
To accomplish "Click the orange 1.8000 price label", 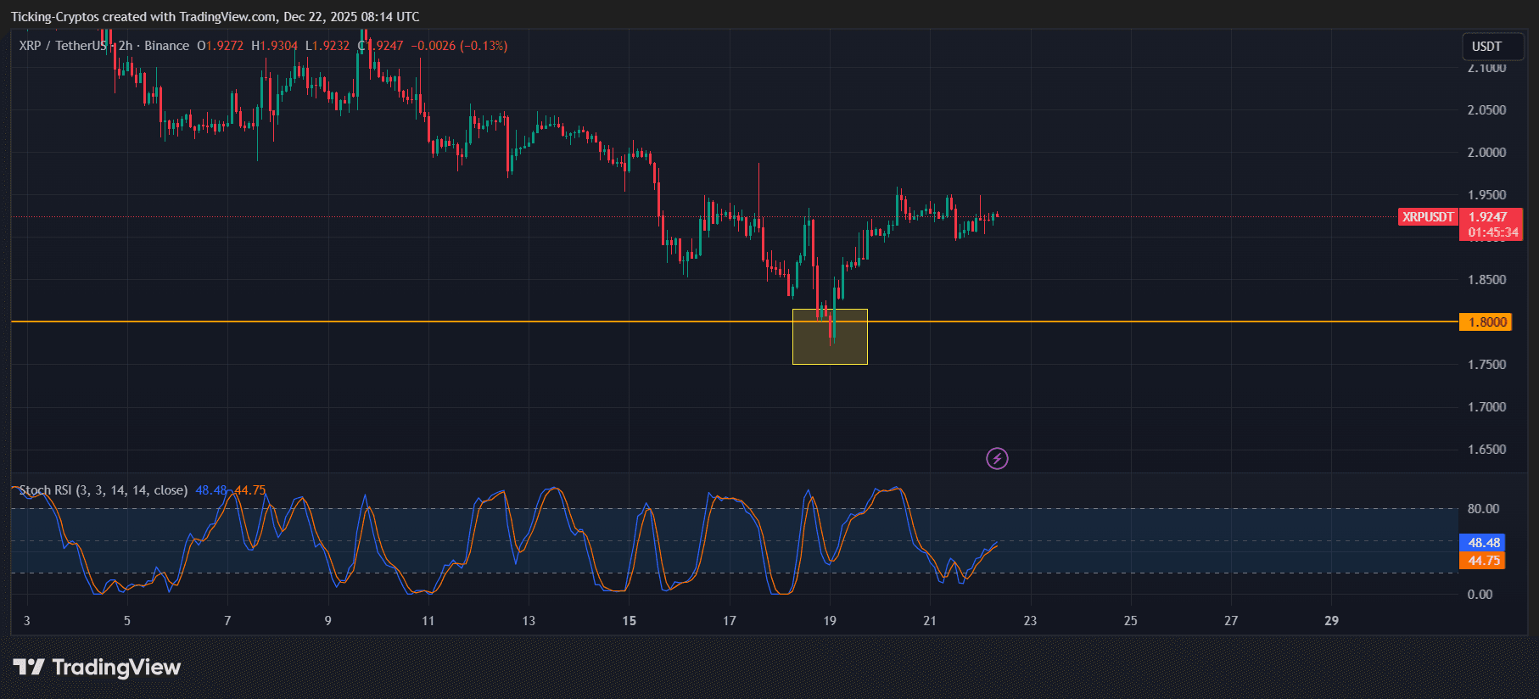I will pos(1486,322).
